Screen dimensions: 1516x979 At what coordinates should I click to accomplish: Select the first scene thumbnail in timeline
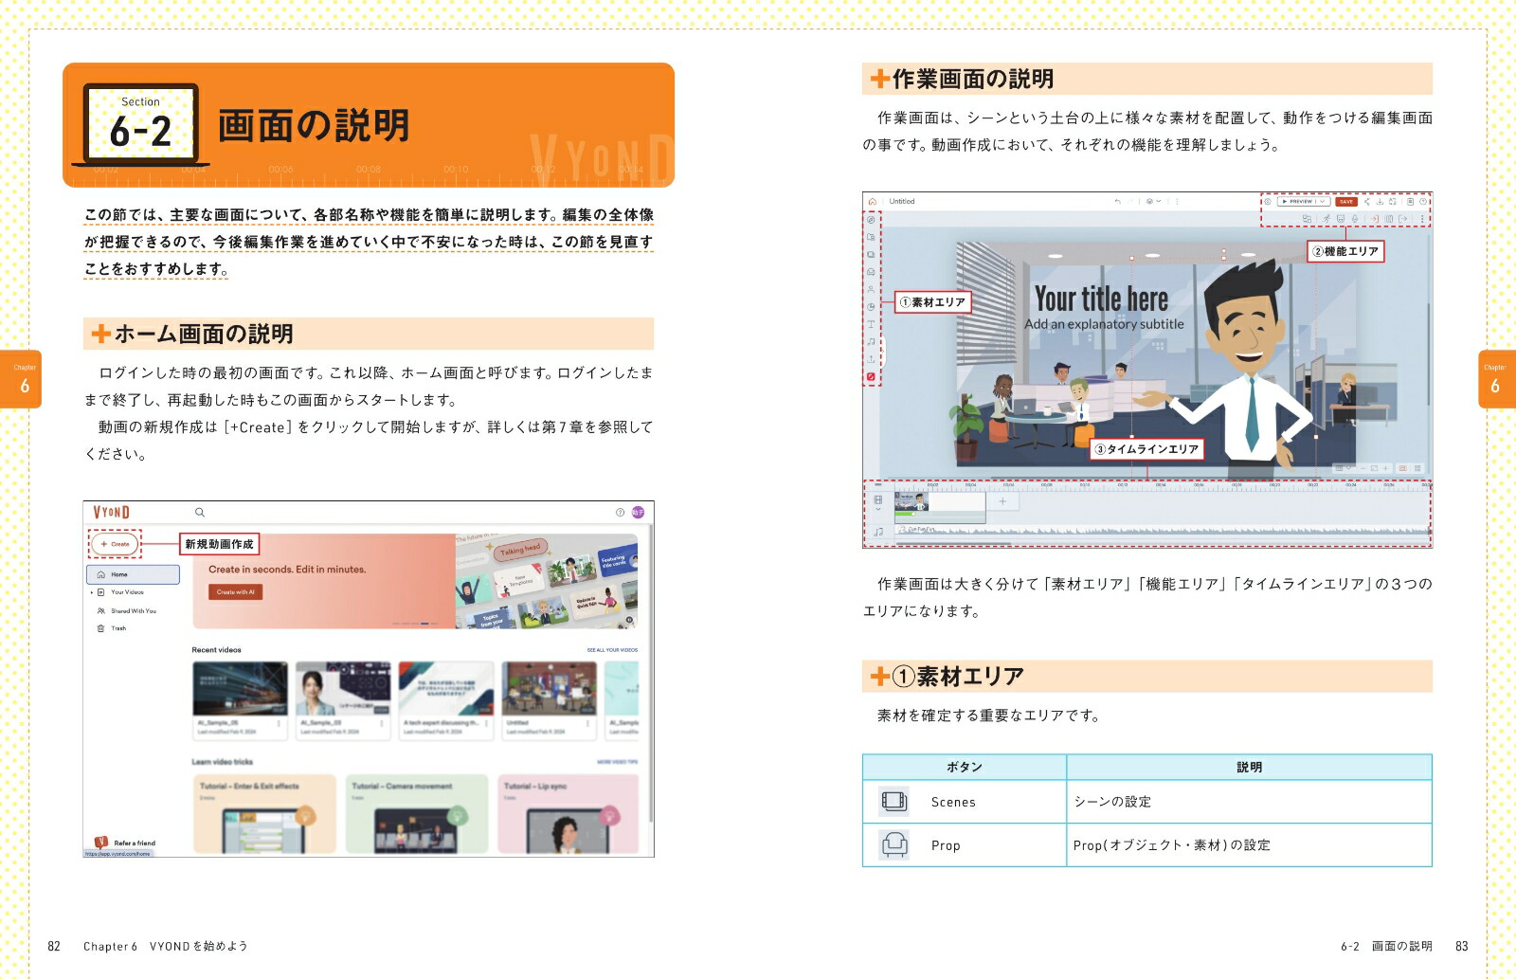pos(911,501)
